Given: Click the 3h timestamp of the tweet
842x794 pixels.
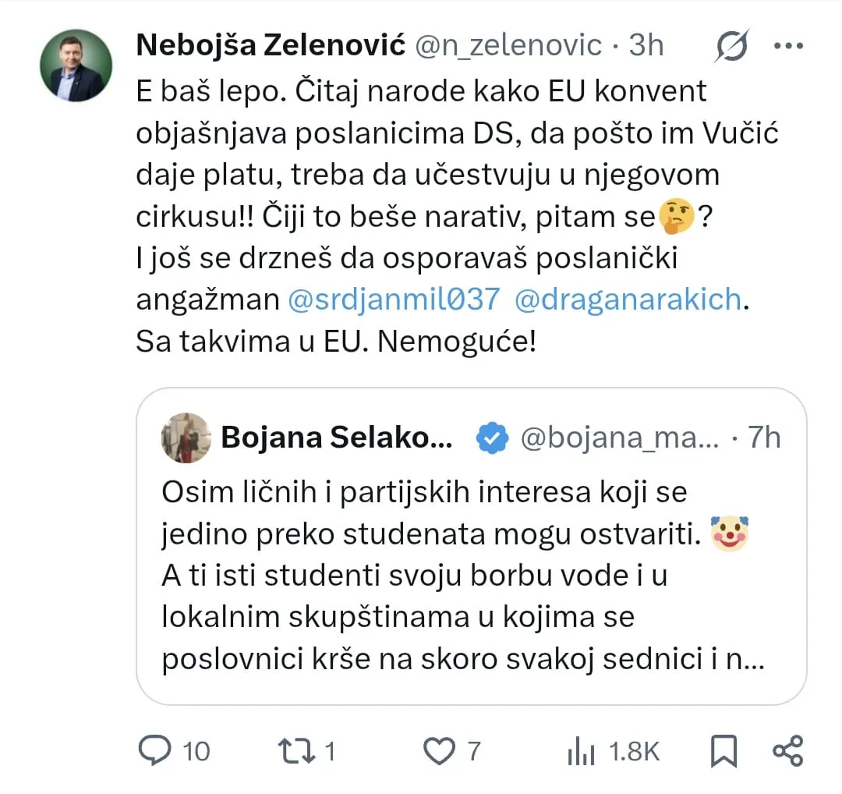Looking at the screenshot, I should (646, 44).
